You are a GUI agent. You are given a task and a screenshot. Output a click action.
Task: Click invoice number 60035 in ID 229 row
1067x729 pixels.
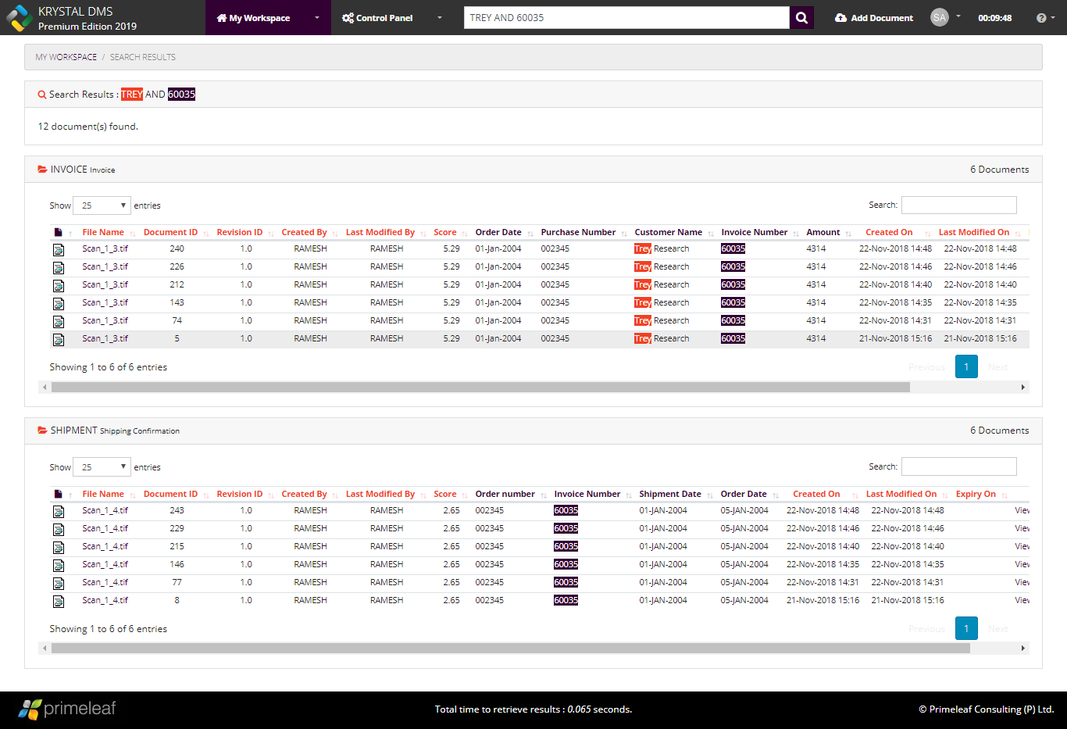[566, 529]
